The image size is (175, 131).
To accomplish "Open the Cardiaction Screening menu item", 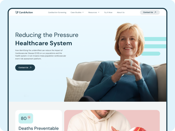I will click(57, 13).
